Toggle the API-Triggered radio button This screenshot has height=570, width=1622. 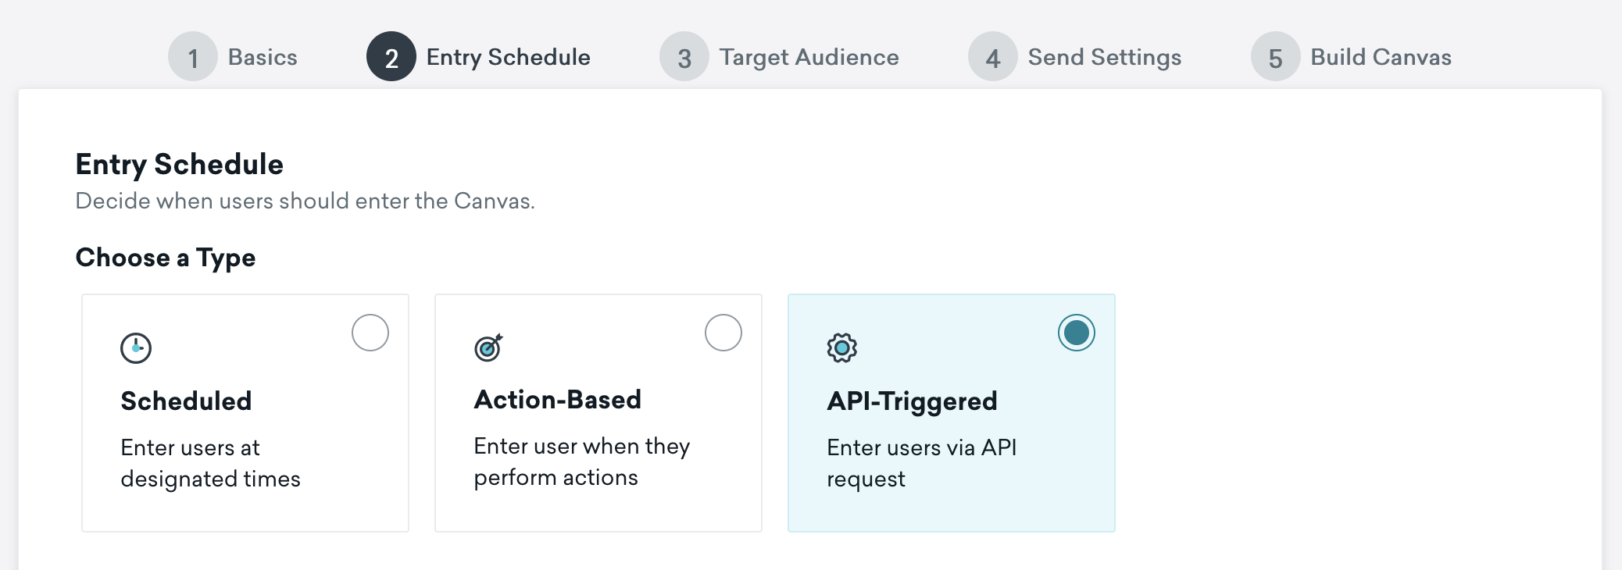click(1077, 333)
